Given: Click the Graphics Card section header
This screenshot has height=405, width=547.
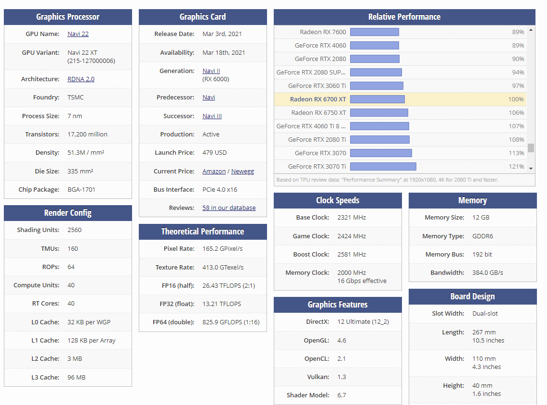Looking at the screenshot, I should click(203, 17).
